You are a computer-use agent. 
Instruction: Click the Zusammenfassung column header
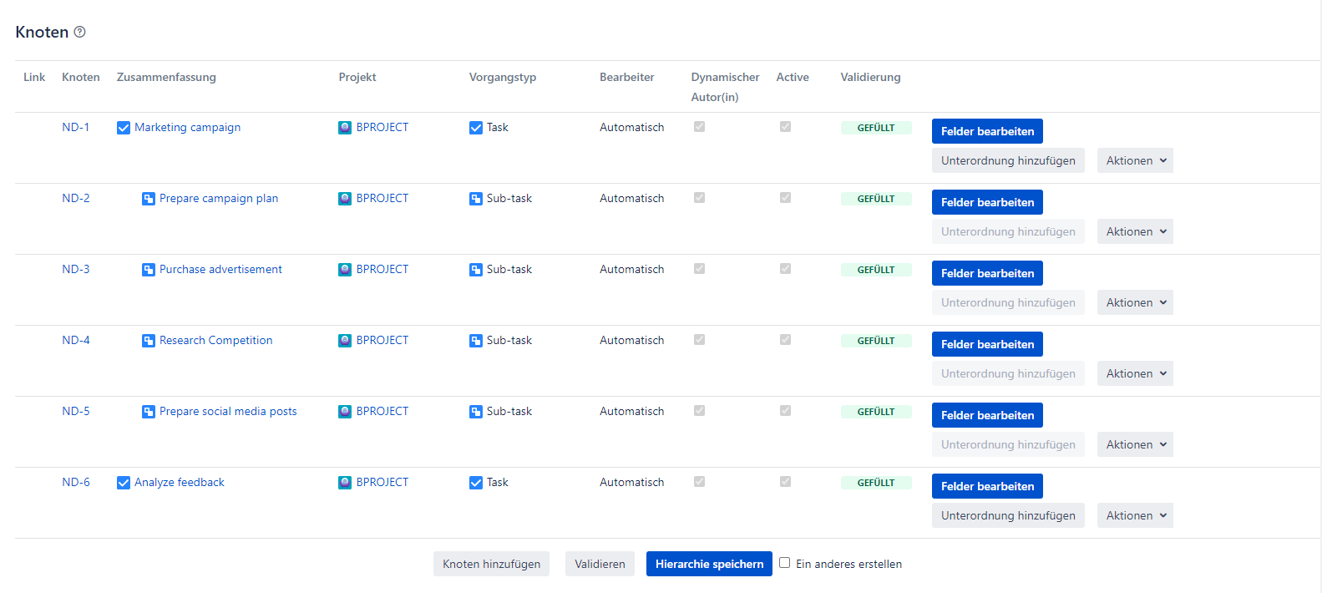click(x=166, y=77)
